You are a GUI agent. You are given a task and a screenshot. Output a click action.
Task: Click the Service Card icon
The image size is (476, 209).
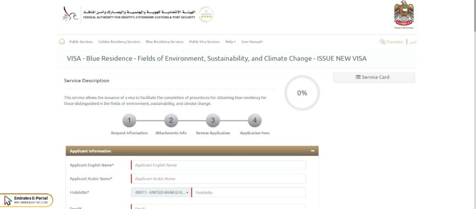358,77
